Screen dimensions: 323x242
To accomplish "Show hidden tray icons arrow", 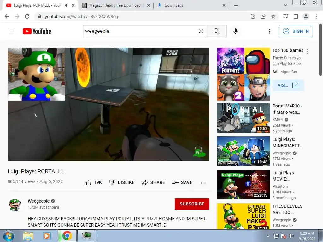I will click(x=268, y=236).
